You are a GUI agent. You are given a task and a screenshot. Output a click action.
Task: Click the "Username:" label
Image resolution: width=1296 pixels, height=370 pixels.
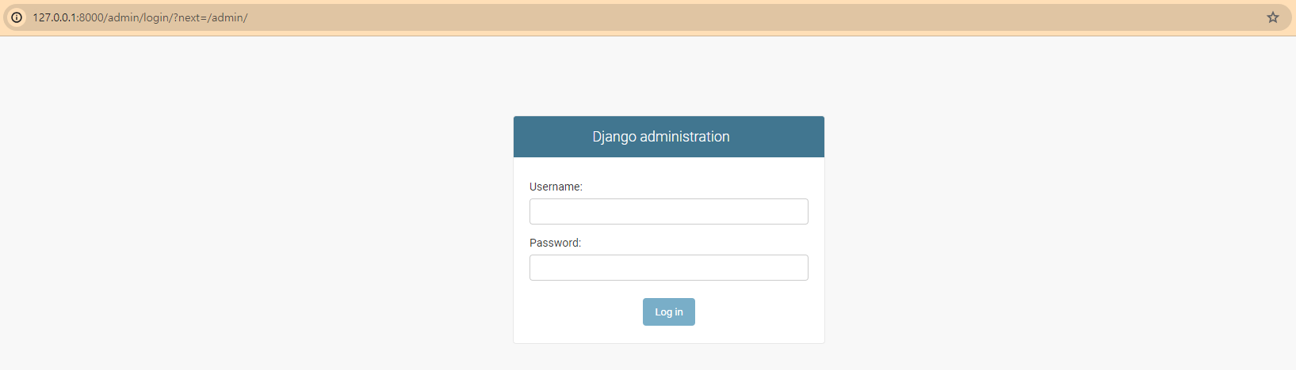(556, 187)
